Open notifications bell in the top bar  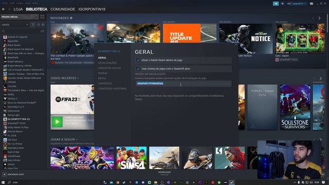(282, 4)
